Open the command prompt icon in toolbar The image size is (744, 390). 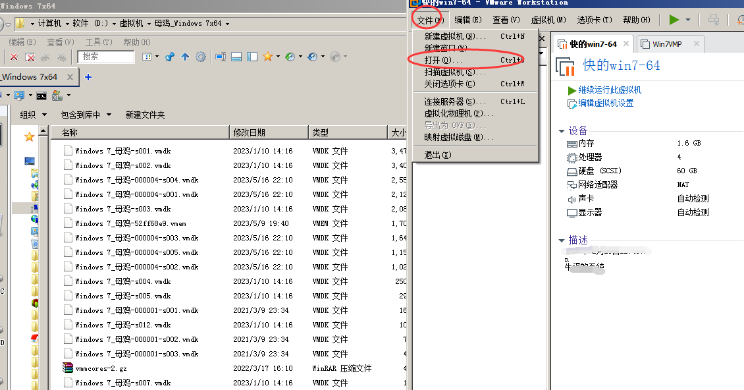[41, 96]
